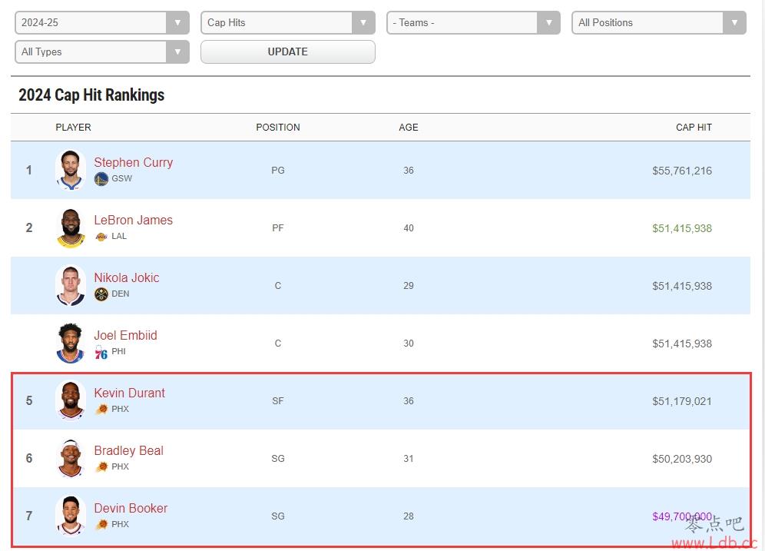
Task: Click the PLAYER column header
Action: pyautogui.click(x=73, y=128)
